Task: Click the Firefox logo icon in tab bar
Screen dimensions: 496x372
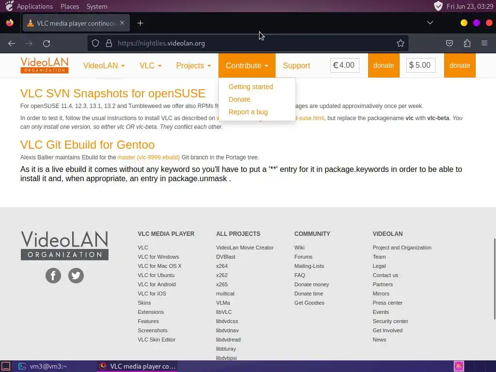Action: coord(10,23)
